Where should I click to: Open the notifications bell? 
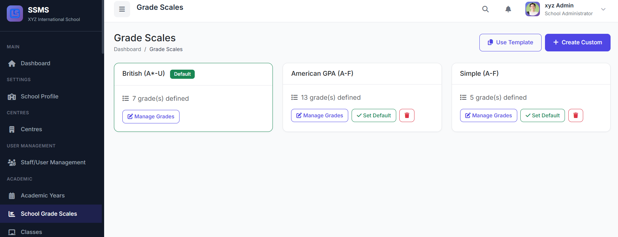tap(508, 9)
